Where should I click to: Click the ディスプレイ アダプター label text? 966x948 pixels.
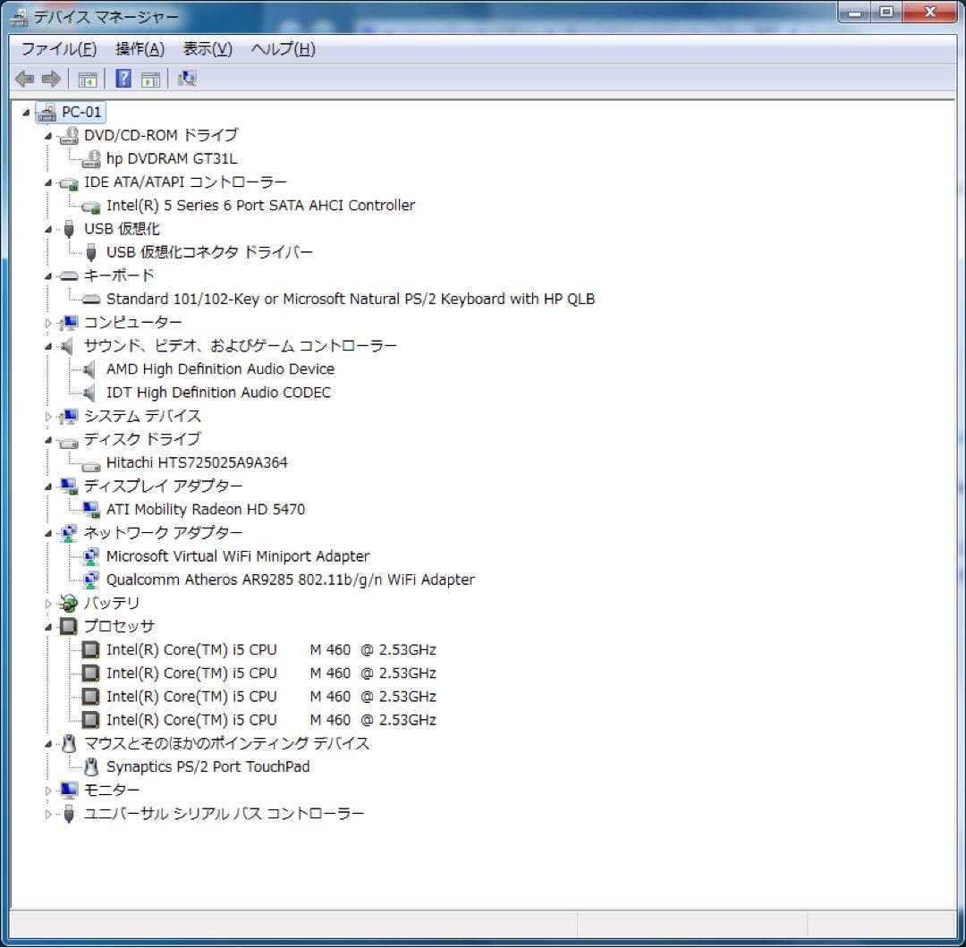(x=164, y=487)
